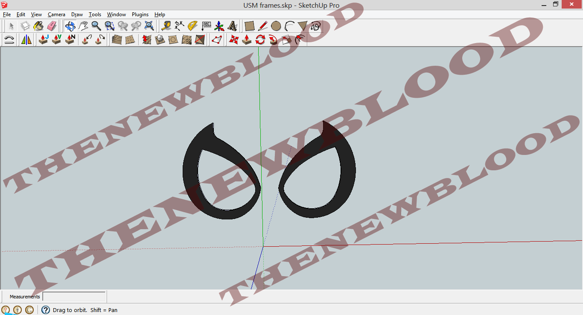Click push pull redo arrow icon
The height and width of the screenshot is (315, 583).
[x=100, y=40]
